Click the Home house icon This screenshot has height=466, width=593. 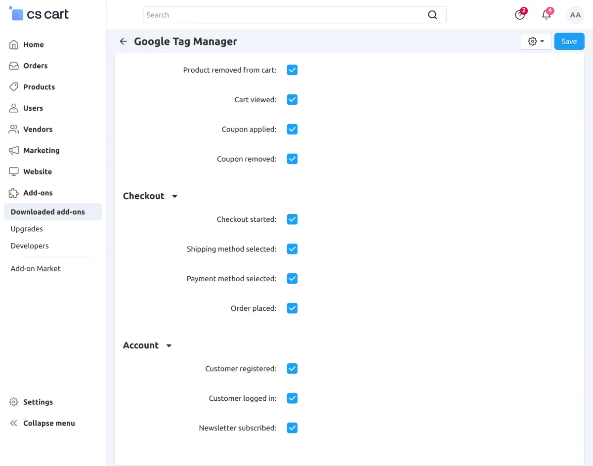[x=14, y=44]
